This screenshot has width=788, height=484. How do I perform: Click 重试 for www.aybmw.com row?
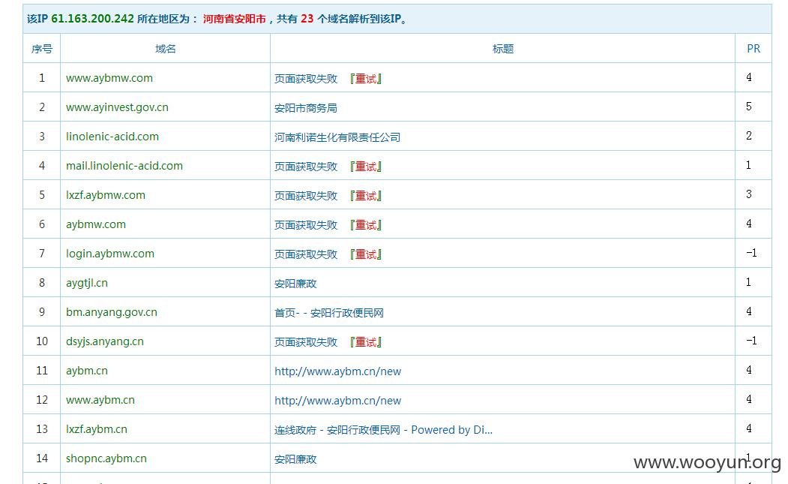[x=366, y=79]
